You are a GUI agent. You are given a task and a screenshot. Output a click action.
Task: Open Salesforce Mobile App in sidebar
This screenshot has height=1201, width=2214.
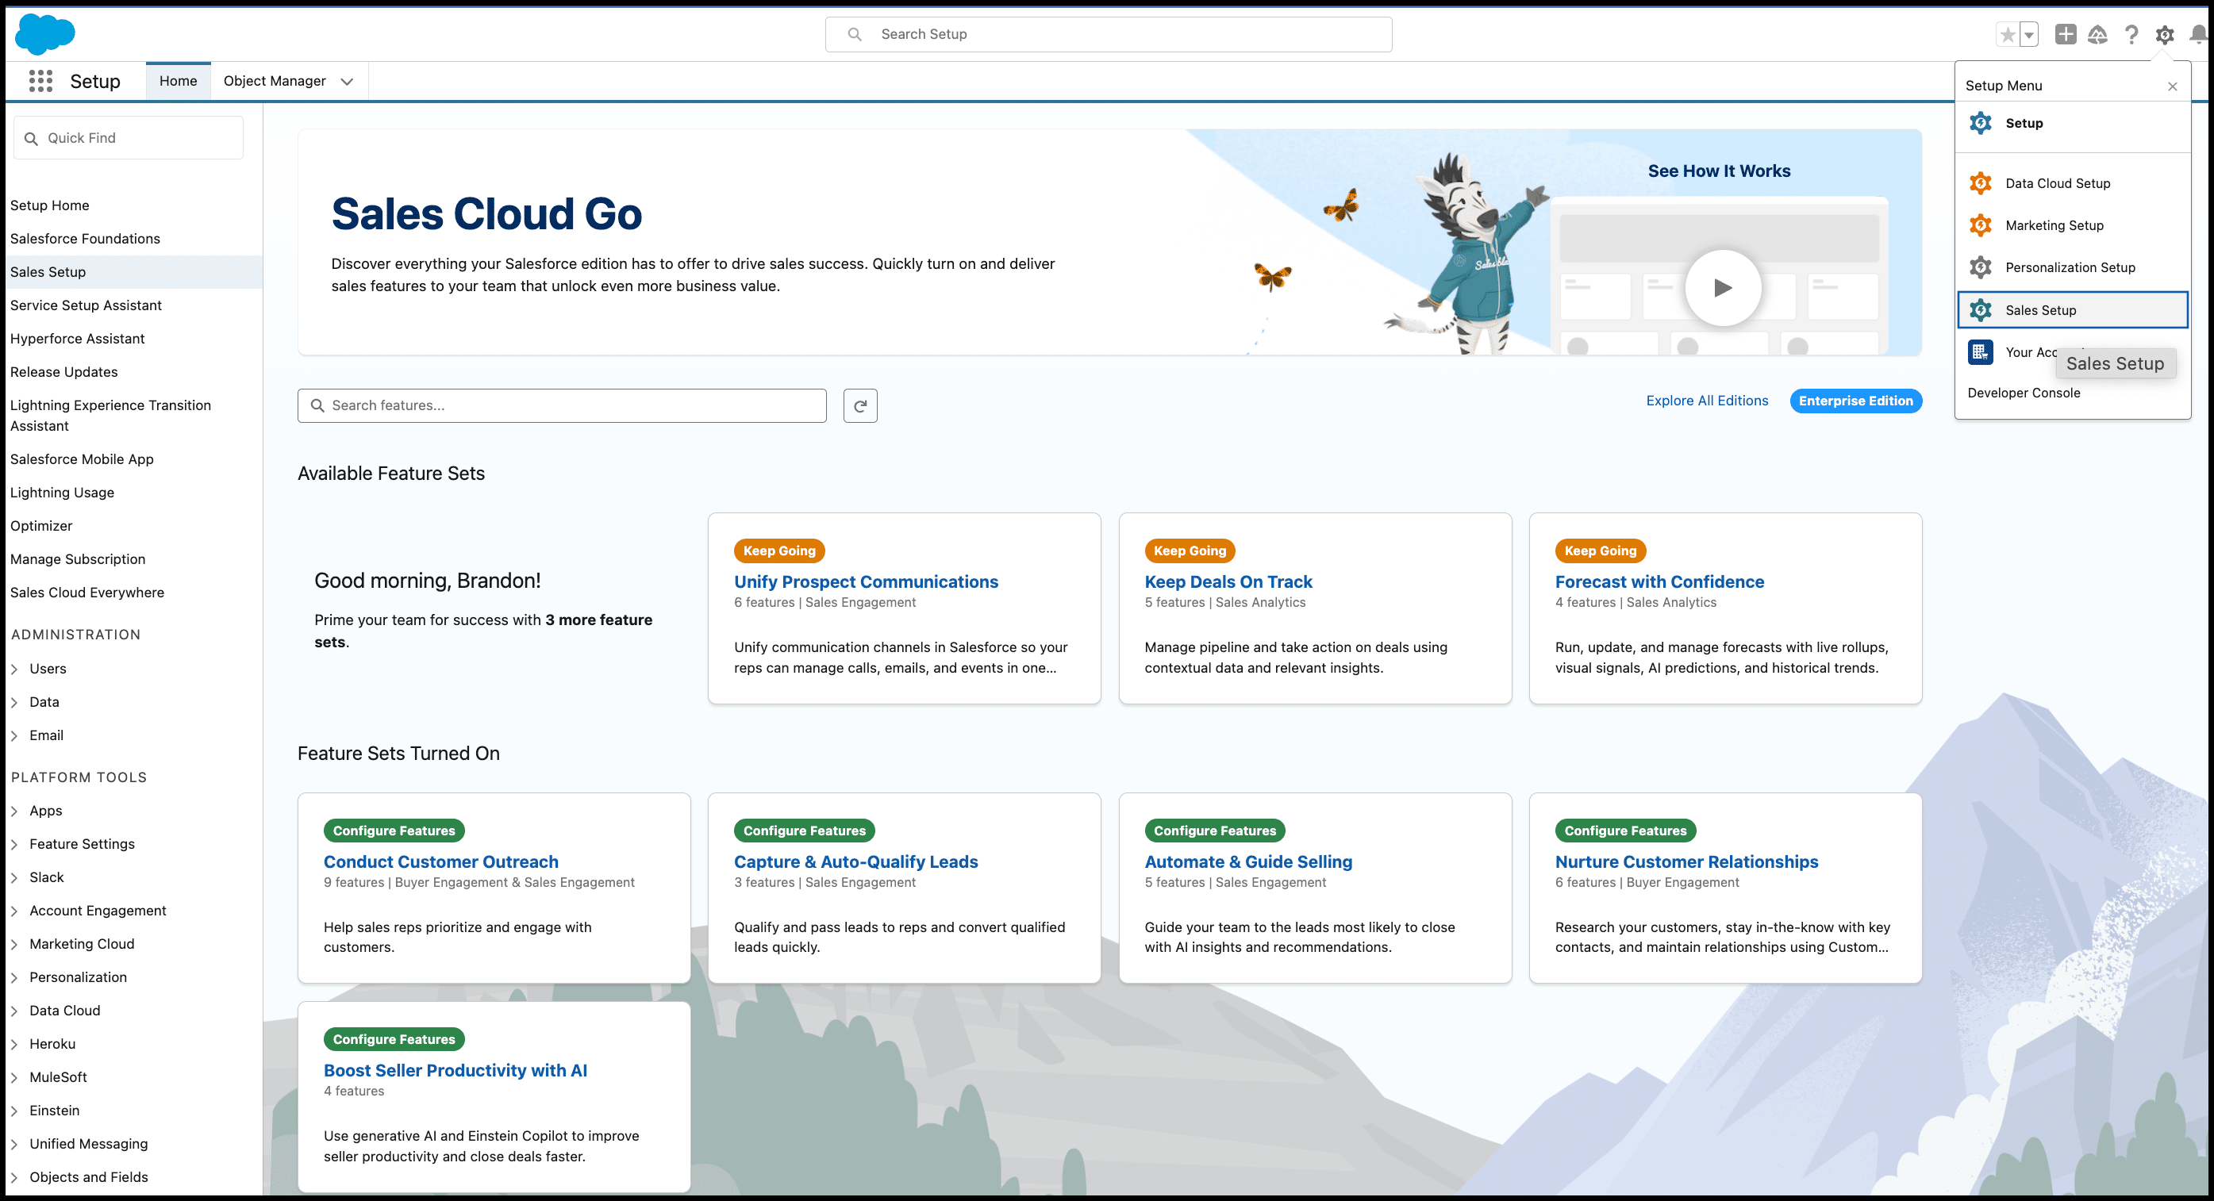[82, 459]
